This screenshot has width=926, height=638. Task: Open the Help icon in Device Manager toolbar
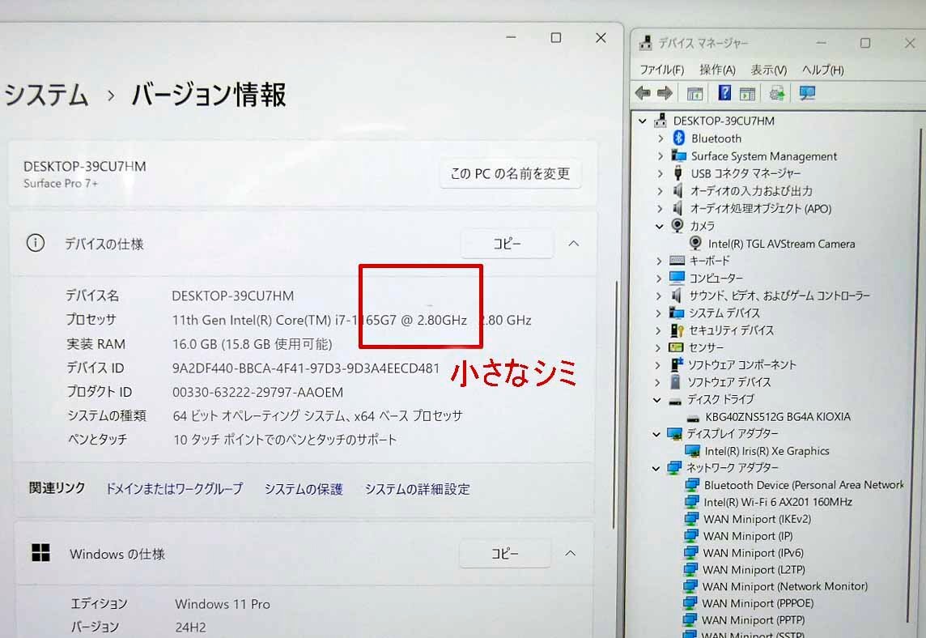pyautogui.click(x=724, y=93)
